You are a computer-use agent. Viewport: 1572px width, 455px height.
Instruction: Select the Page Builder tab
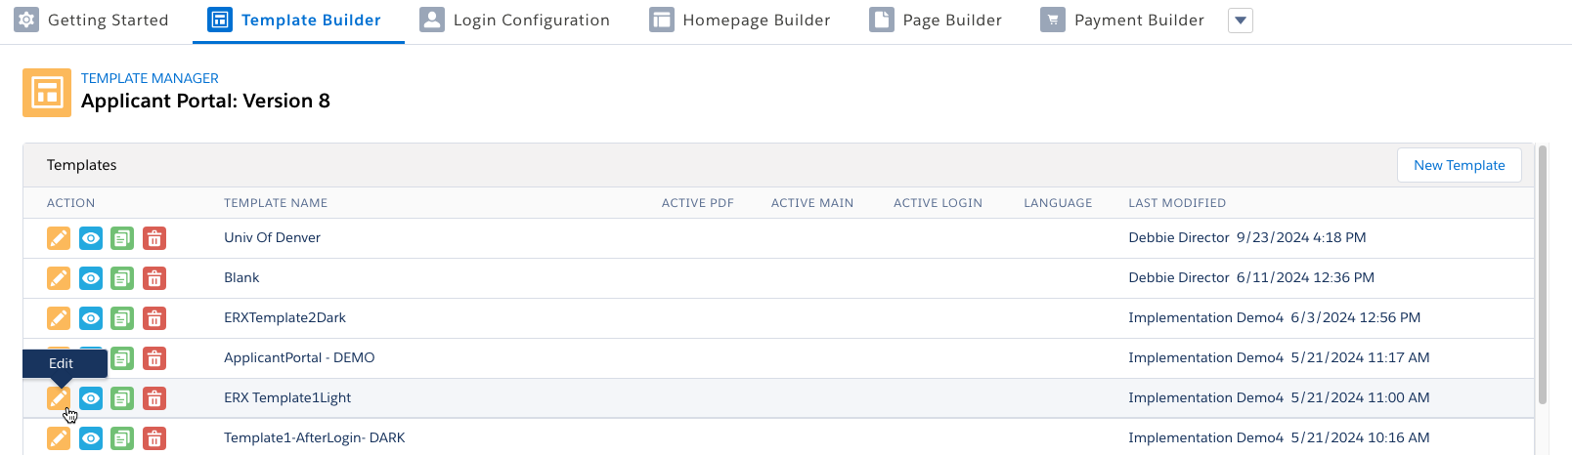coord(937,21)
